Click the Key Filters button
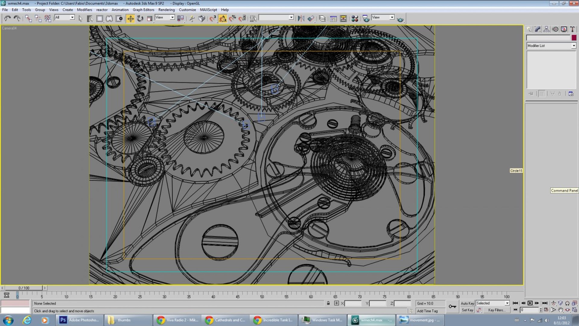The width and height of the screenshot is (579, 326). pyautogui.click(x=497, y=310)
